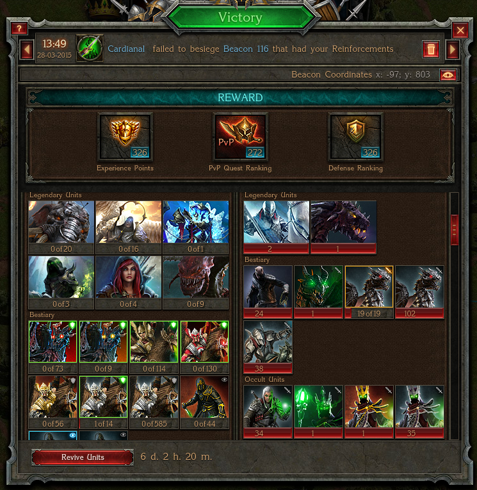The image size is (477, 490).
Task: Click the red scrollbar handle in the units list
Action: tap(455, 230)
